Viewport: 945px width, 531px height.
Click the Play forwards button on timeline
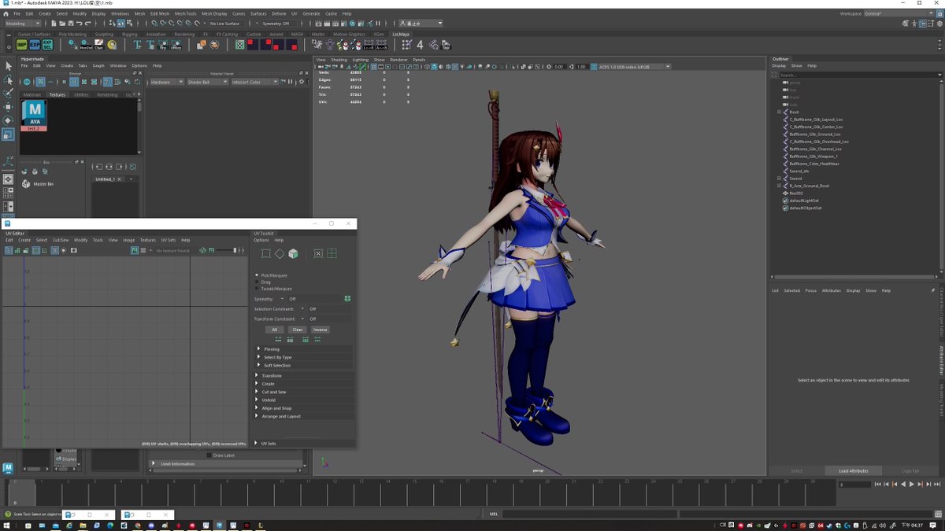(911, 485)
